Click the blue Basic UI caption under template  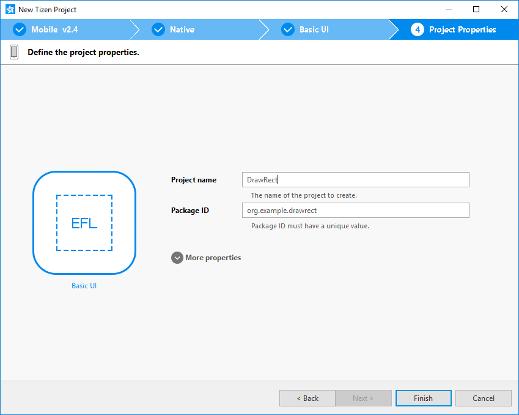pos(84,286)
